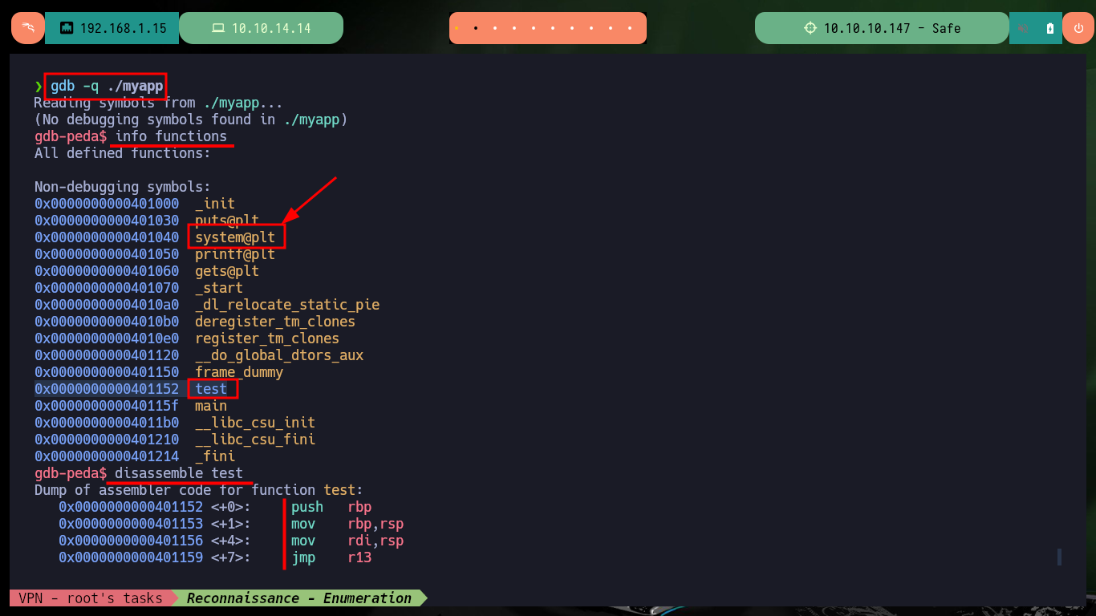This screenshot has height=616, width=1096.
Task: Click the 'Reading symbols from ./myapp...' line
Action: (x=158, y=103)
